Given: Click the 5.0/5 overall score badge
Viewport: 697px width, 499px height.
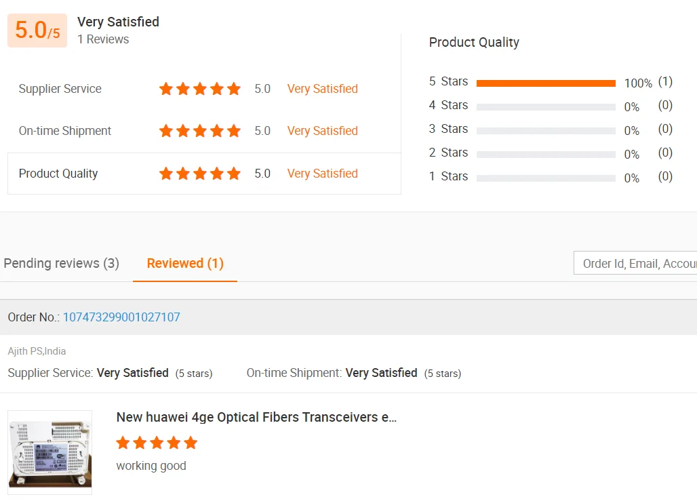Looking at the screenshot, I should click(37, 31).
